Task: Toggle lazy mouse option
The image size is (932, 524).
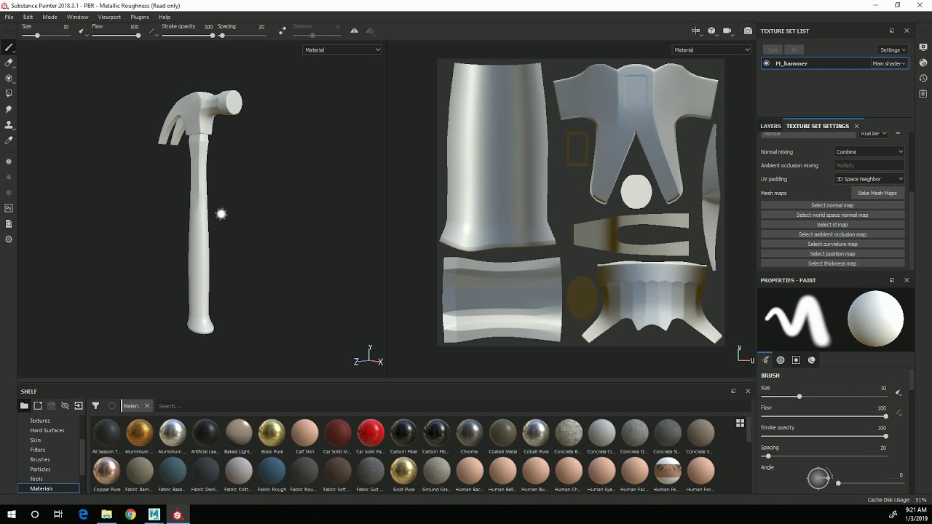Action: 283,31
